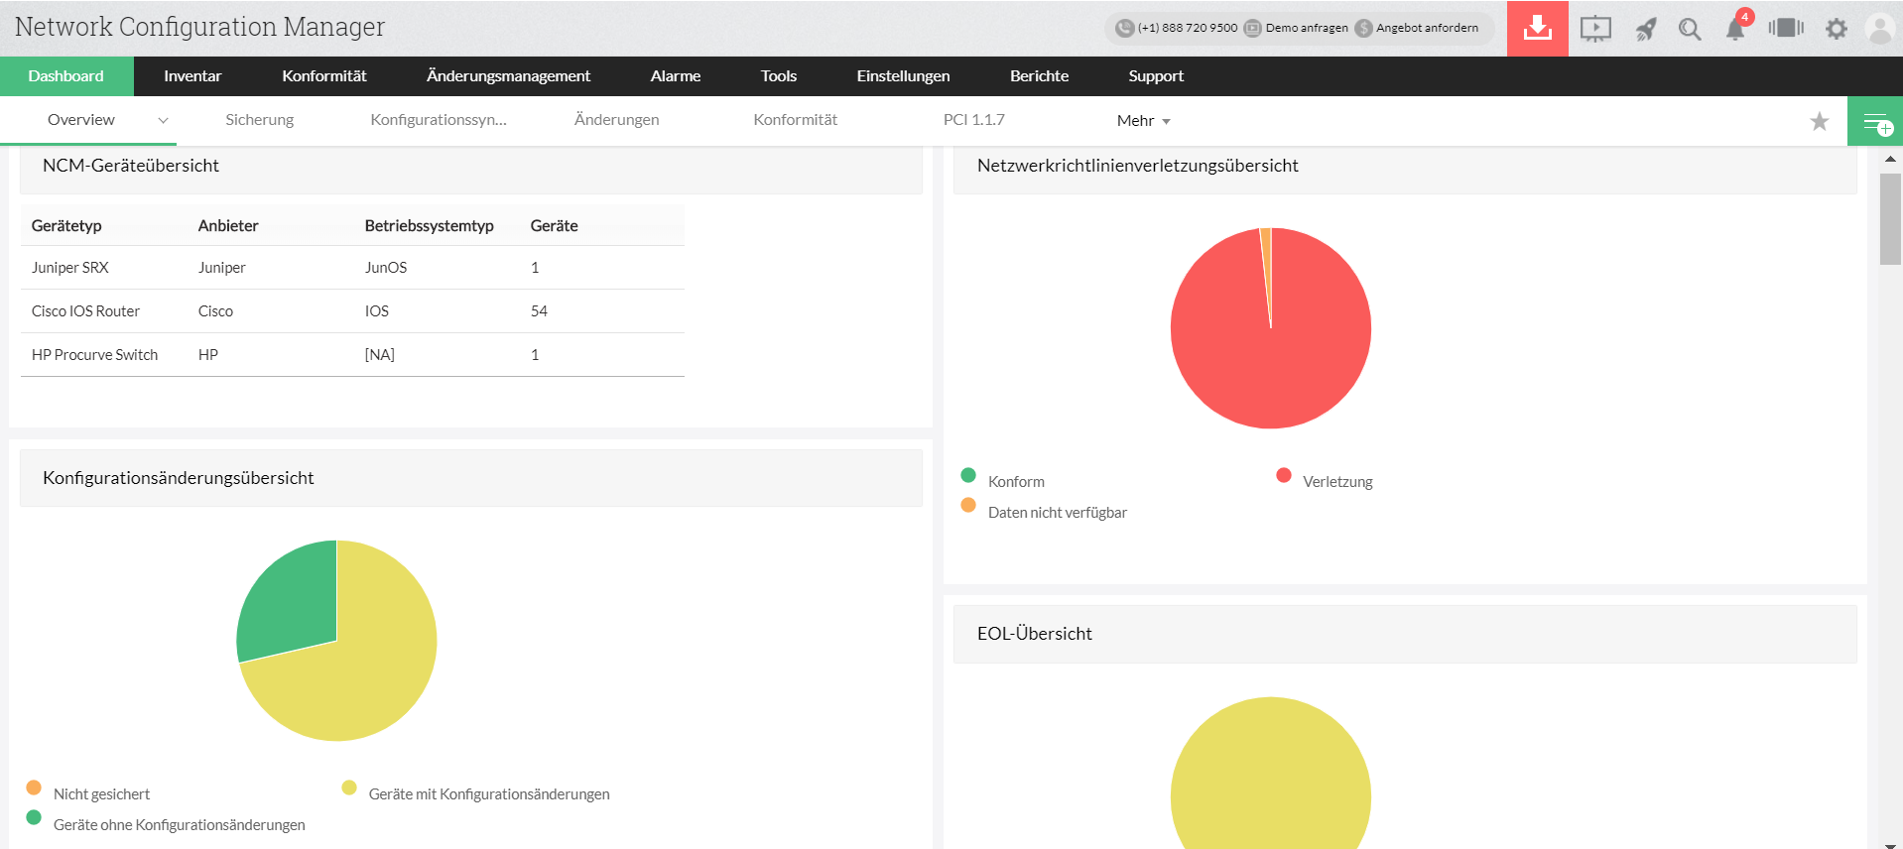
Task: Switch to the Sicherung sub-tab
Action: pos(259,120)
